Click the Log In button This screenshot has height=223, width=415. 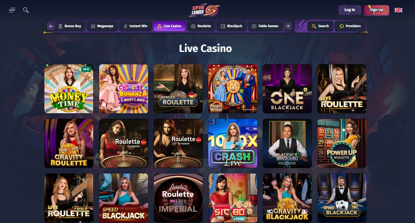[350, 10]
